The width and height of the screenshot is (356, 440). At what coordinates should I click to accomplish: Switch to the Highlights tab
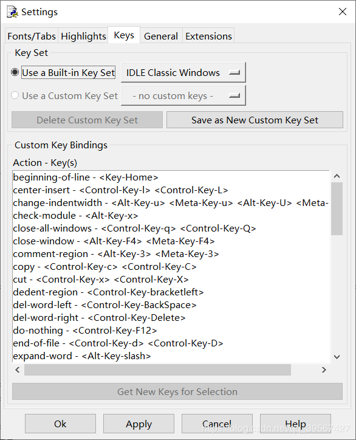click(x=83, y=36)
